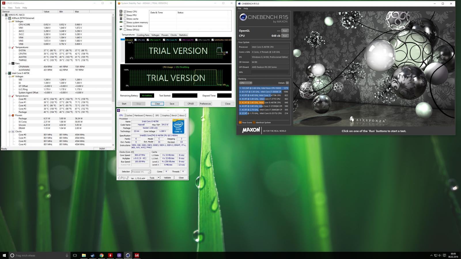Viewport: 461px width, 259px height.
Task: Open the Tools dropdown arrow in CPU-Z
Action: point(158,178)
